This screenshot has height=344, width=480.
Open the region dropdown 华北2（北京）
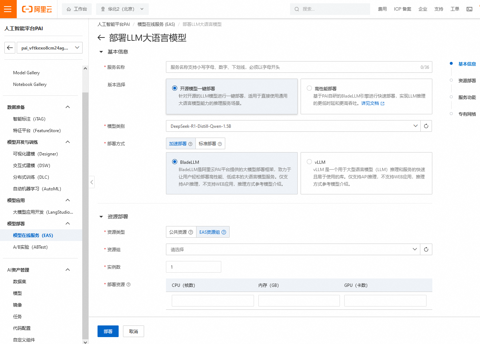click(122, 9)
